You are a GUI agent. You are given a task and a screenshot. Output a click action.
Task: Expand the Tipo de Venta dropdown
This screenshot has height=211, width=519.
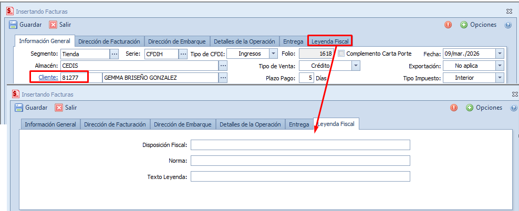tap(356, 66)
